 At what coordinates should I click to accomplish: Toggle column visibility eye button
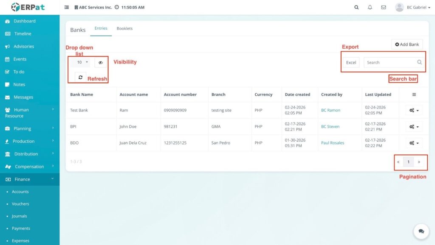pyautogui.click(x=101, y=62)
